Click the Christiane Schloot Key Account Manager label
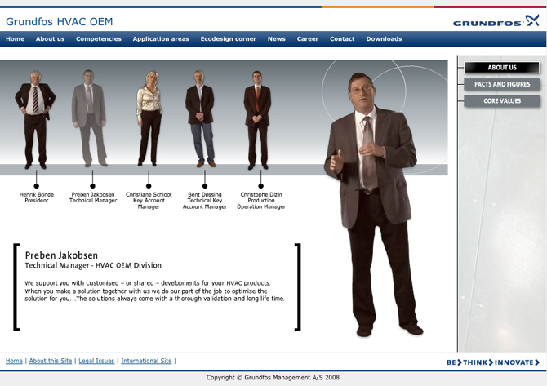Viewport: 547px width, 386px height. [149, 201]
